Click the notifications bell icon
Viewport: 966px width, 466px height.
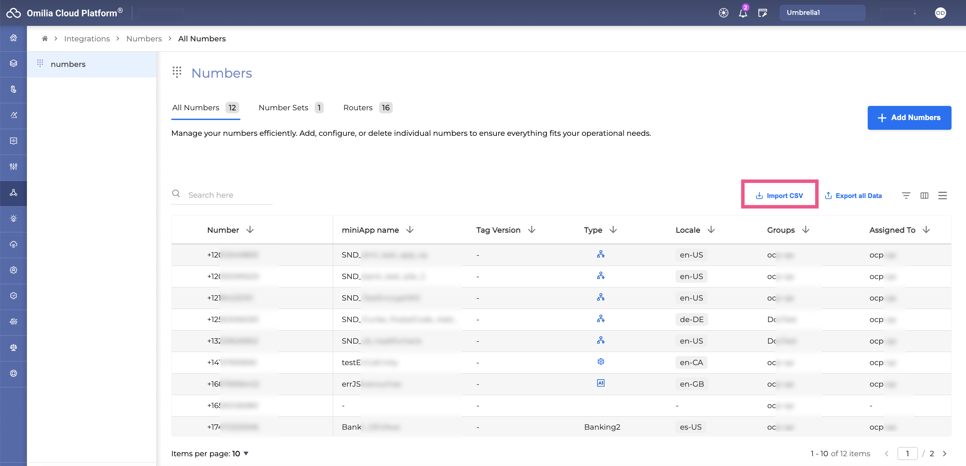click(x=743, y=12)
